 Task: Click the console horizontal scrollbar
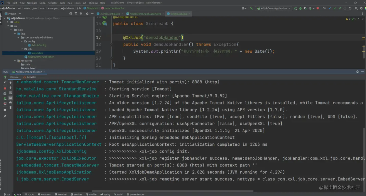coord(172,191)
